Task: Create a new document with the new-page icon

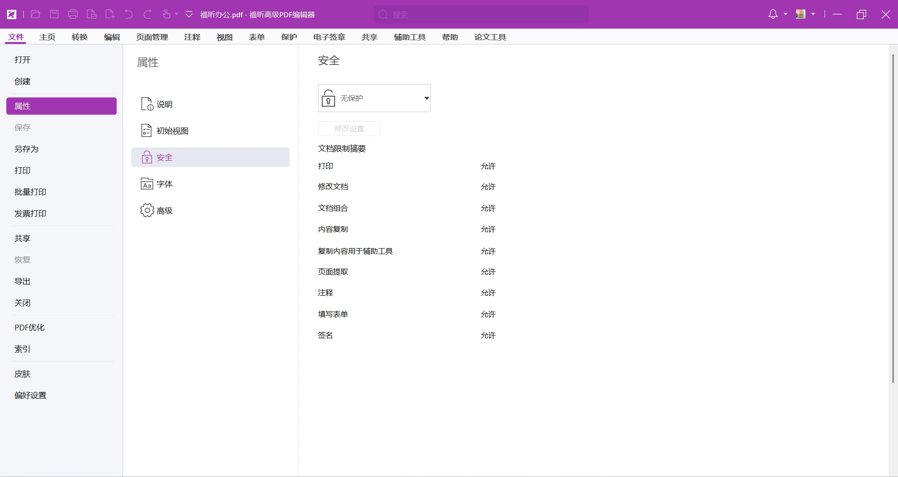Action: click(x=109, y=14)
